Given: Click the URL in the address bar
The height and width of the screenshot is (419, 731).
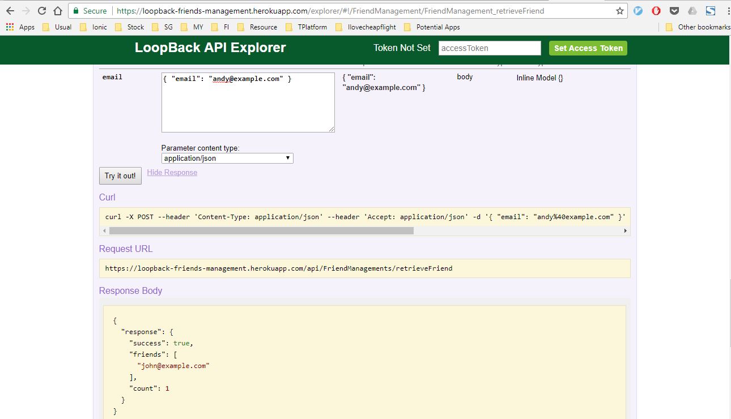Looking at the screenshot, I should pyautogui.click(x=330, y=11).
